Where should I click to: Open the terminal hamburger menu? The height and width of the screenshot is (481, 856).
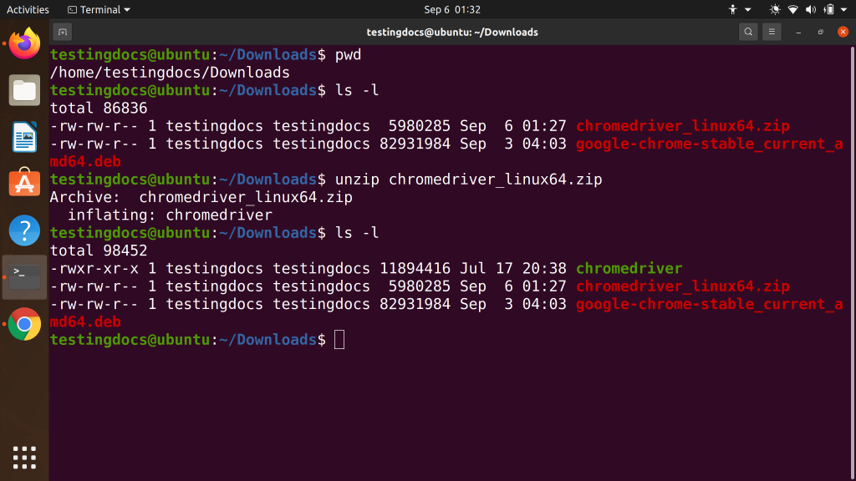770,31
